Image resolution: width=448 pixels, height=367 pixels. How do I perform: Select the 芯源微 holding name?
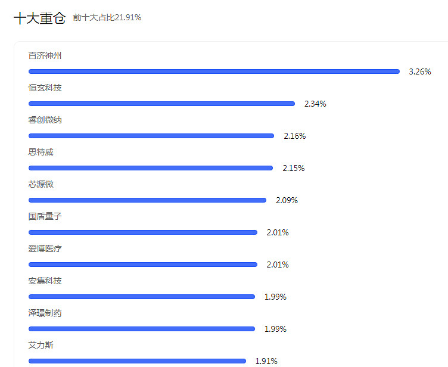point(41,184)
